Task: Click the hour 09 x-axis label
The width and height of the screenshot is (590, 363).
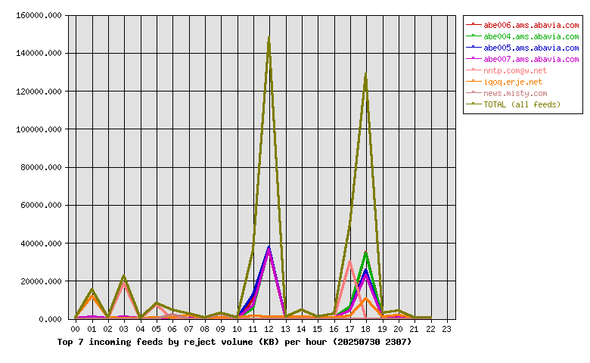Action: pyautogui.click(x=221, y=329)
